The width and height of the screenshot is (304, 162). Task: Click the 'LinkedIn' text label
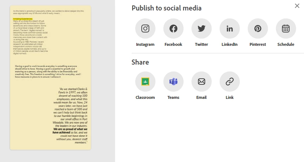point(230,44)
